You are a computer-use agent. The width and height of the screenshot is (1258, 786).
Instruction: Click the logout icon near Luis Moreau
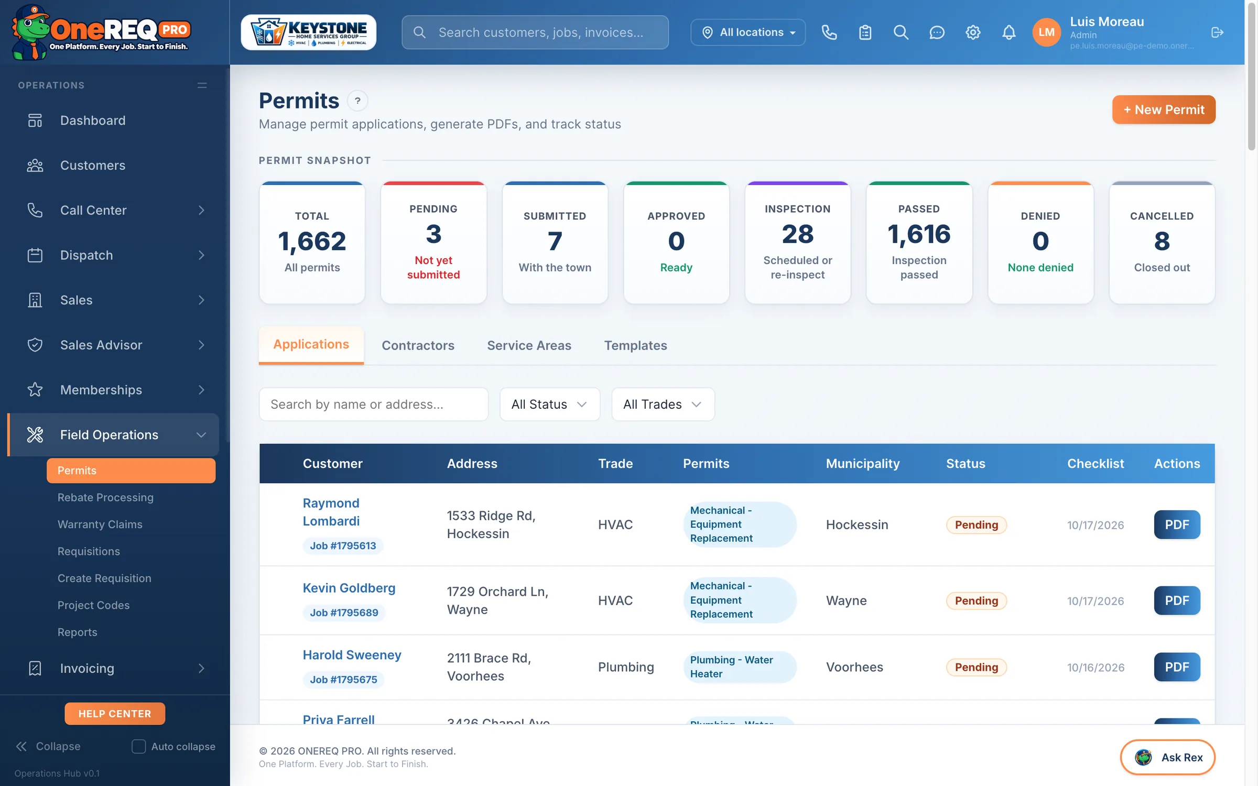1217,32
